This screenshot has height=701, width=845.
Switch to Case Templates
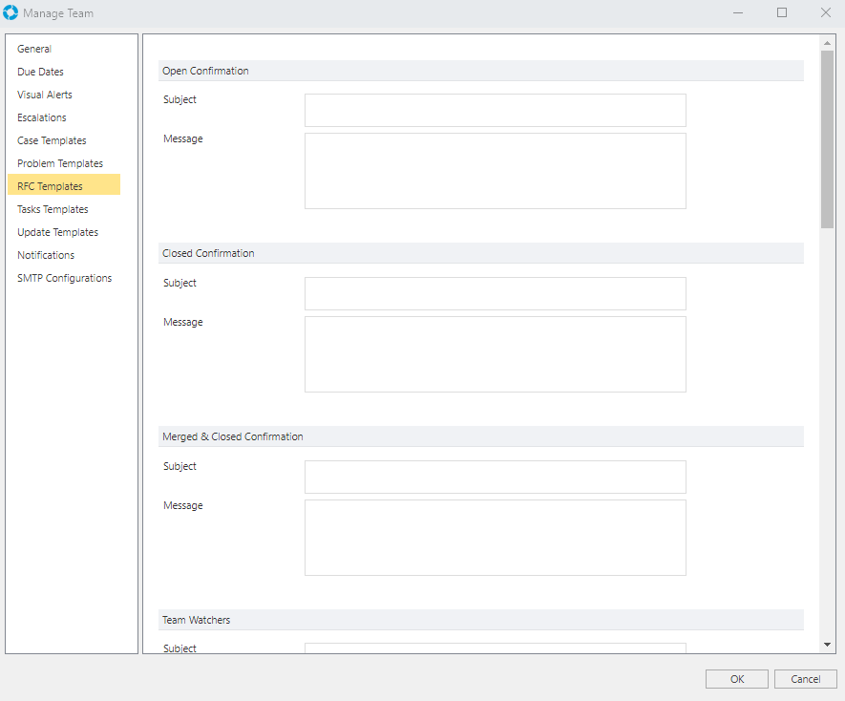52,140
